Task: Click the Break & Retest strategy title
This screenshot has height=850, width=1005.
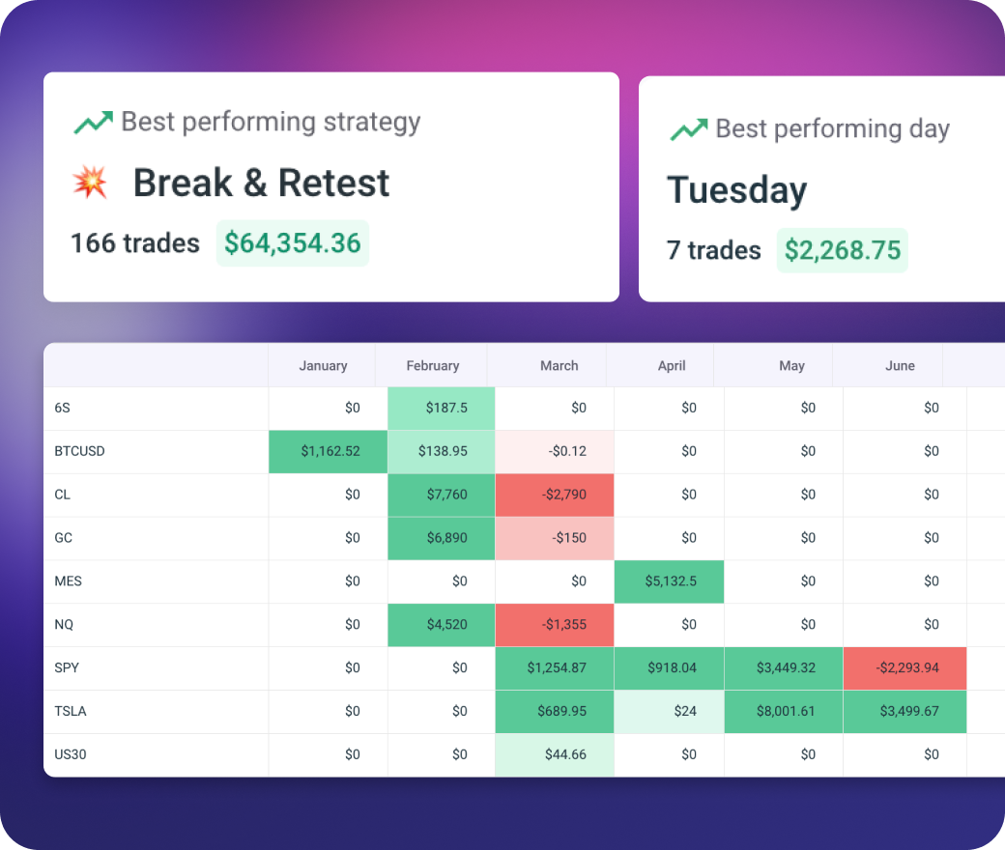Action: tap(261, 183)
